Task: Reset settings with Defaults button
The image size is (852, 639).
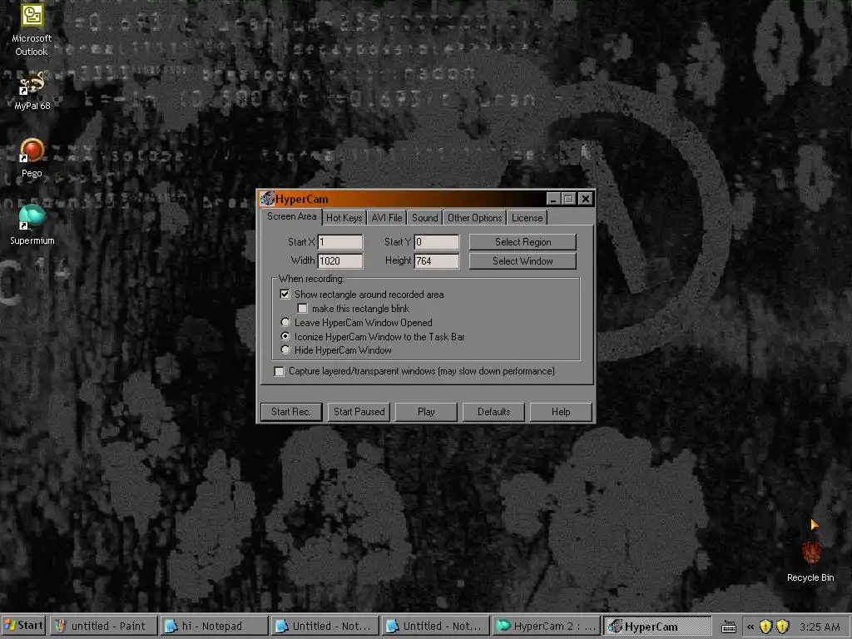Action: tap(493, 411)
